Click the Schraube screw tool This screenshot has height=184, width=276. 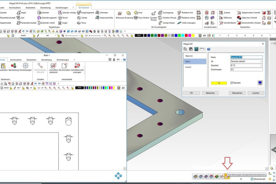pyautogui.click(x=103, y=13)
